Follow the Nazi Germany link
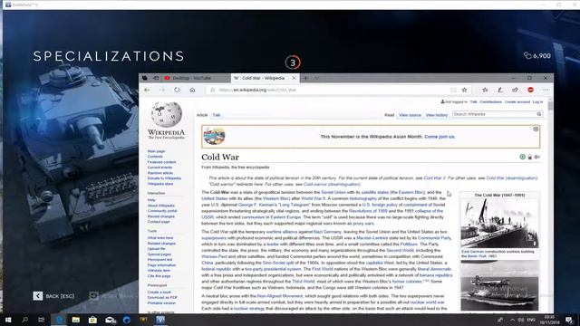The width and height of the screenshot is (580, 326). click(x=327, y=232)
